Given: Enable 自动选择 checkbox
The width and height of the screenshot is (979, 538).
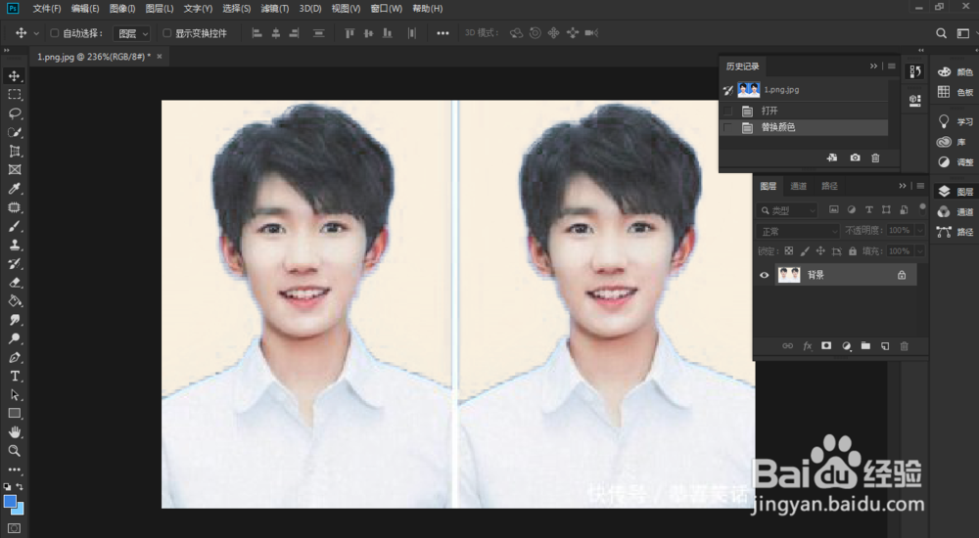Looking at the screenshot, I should coord(54,33).
